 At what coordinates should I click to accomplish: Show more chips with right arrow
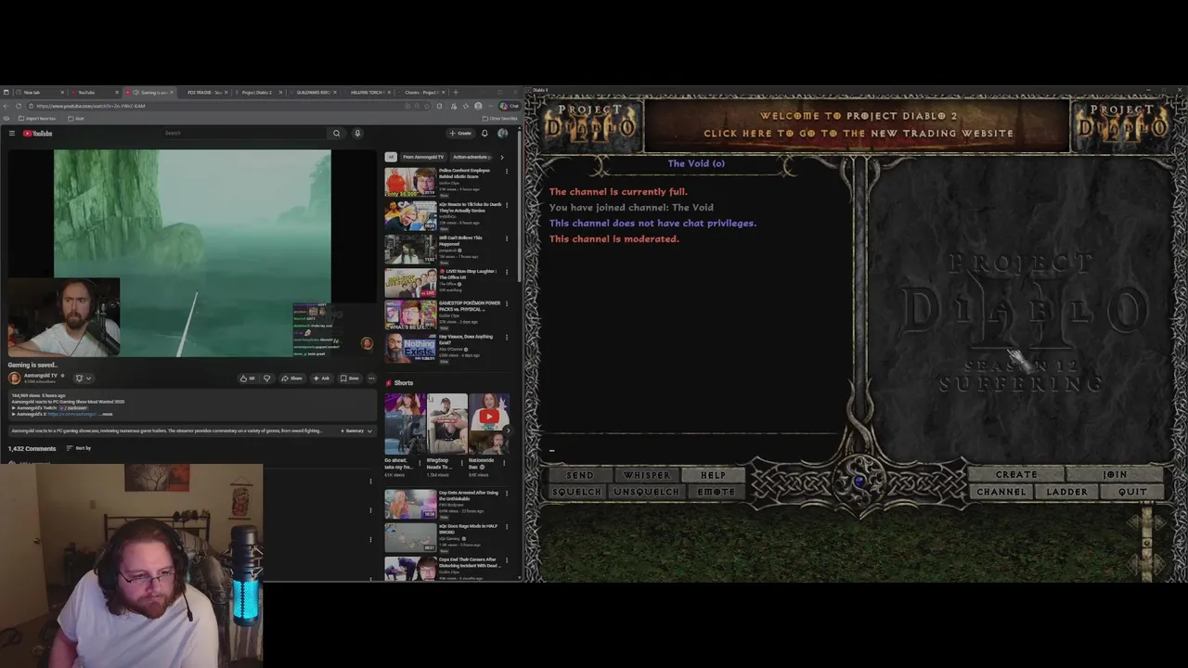pyautogui.click(x=502, y=157)
